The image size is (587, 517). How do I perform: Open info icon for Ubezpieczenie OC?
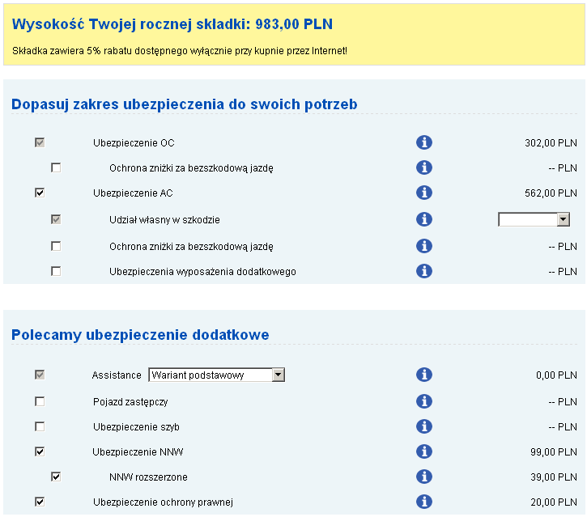point(423,142)
